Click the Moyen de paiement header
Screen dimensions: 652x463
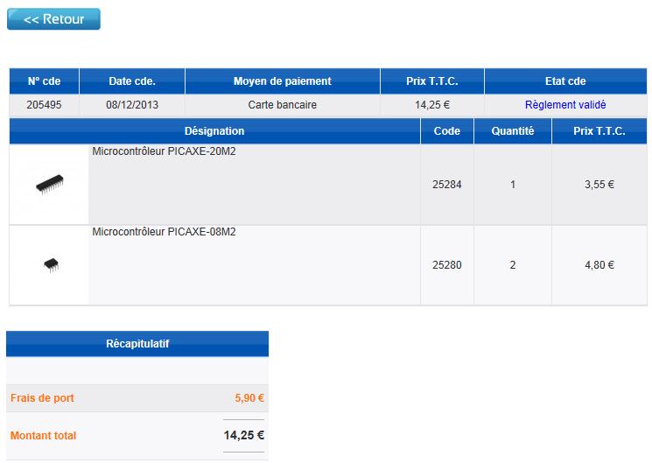point(282,81)
